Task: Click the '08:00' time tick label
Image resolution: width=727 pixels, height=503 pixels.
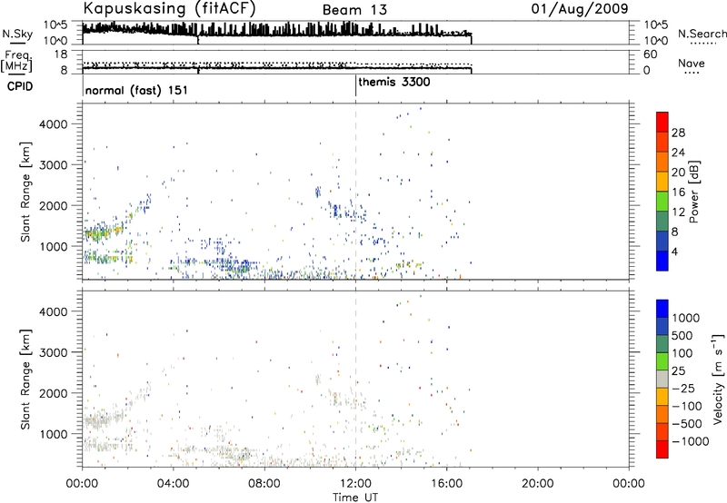Action: tap(264, 484)
